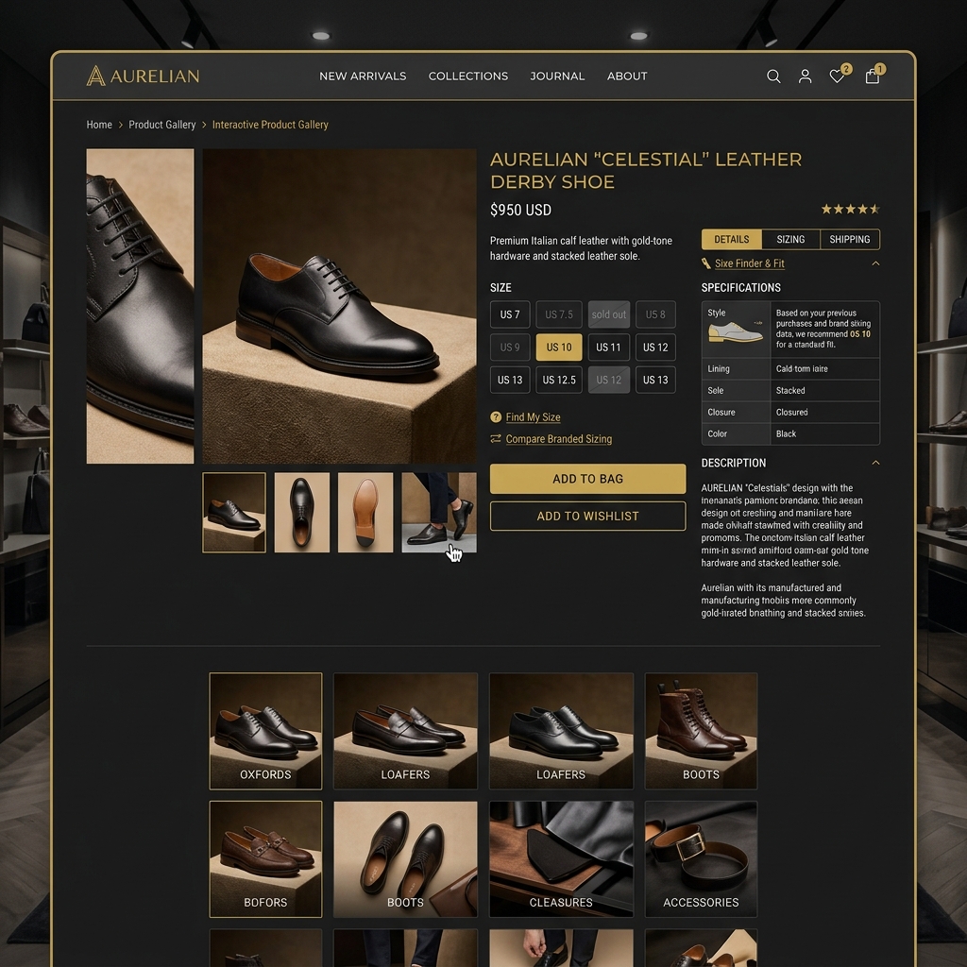Select size US 7.5

point(559,314)
